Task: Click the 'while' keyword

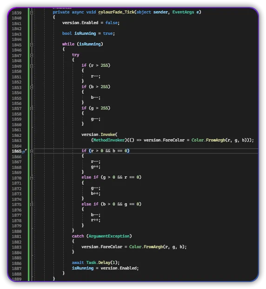Action: click(68, 44)
